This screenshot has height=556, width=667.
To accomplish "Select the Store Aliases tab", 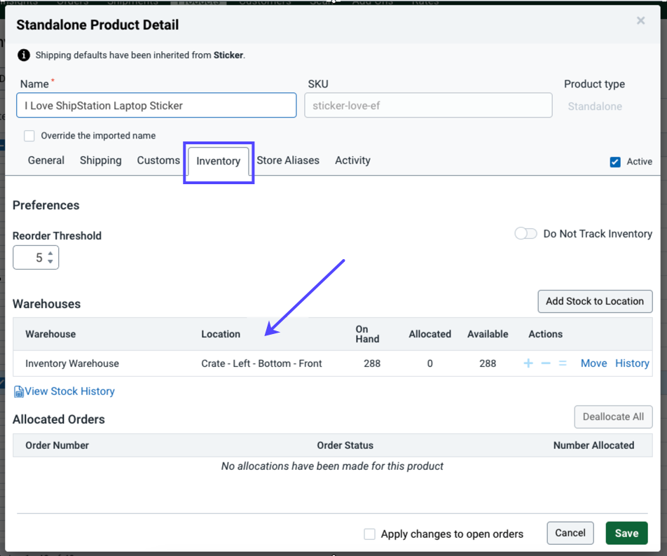I will 288,160.
